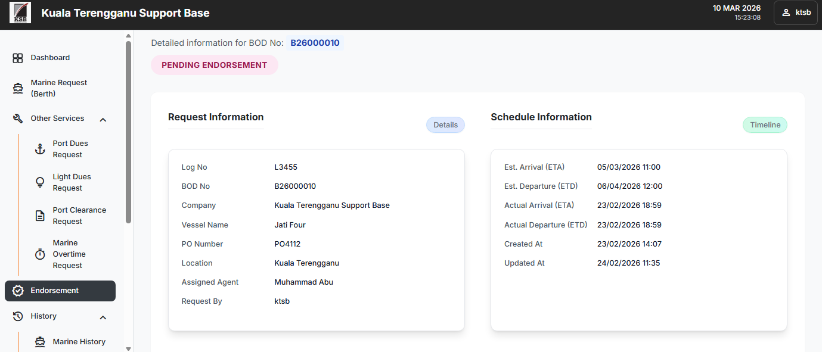Click the Vessel Name value Jati Four
822x352 pixels.
(290, 225)
